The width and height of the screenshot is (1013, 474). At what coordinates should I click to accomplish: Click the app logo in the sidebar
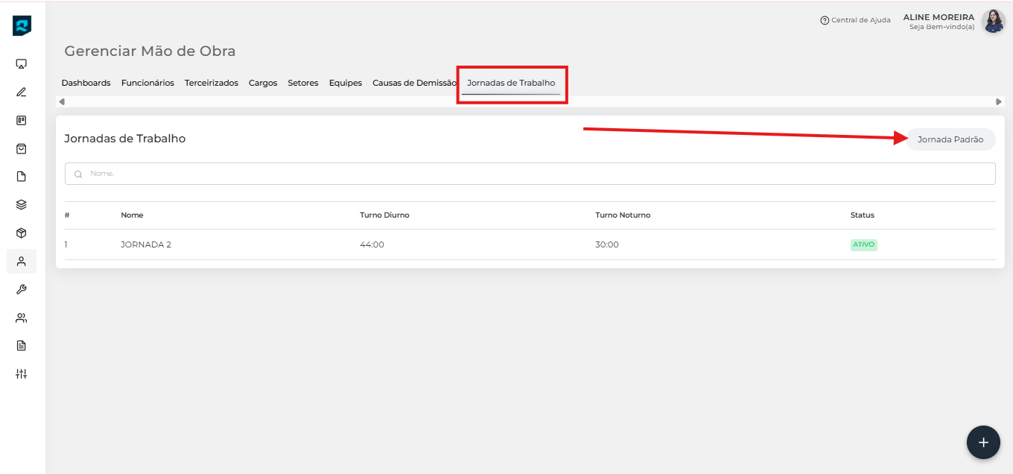(x=22, y=26)
